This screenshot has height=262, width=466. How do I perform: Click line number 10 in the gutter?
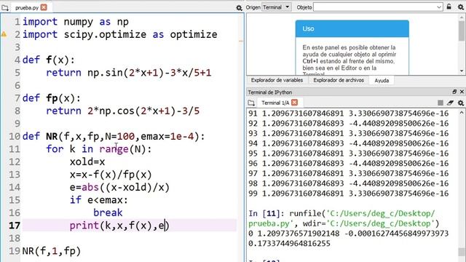click(x=15, y=136)
